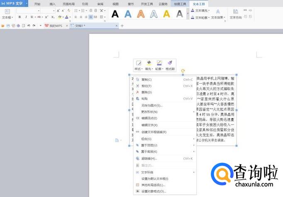Click the Outline (轮廓) icon in mini toolbar

point(159,63)
